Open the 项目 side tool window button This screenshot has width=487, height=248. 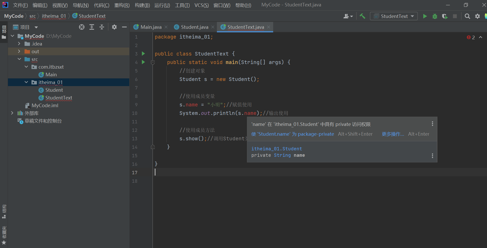click(x=4, y=32)
